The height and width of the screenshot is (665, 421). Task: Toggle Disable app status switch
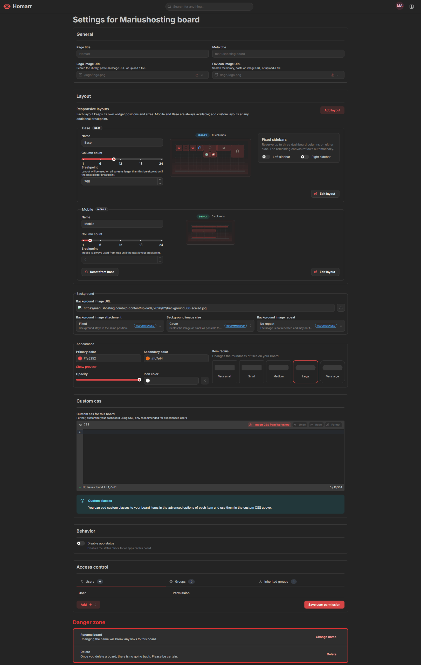(80, 543)
